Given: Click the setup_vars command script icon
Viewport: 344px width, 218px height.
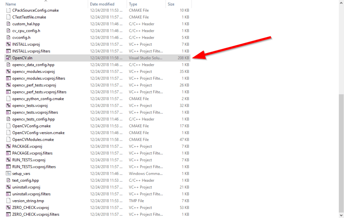Looking at the screenshot, I should 8,173.
